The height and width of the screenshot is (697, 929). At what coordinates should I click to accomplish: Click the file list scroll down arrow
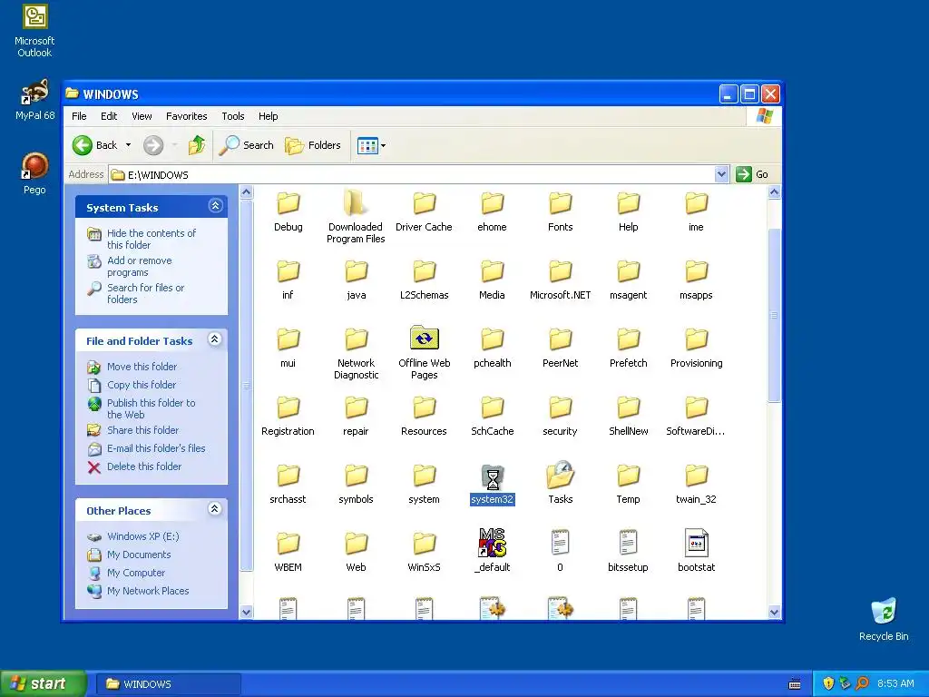pos(774,613)
